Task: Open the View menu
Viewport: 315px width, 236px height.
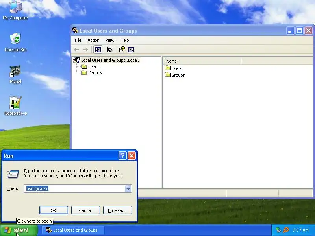Action: click(110, 40)
